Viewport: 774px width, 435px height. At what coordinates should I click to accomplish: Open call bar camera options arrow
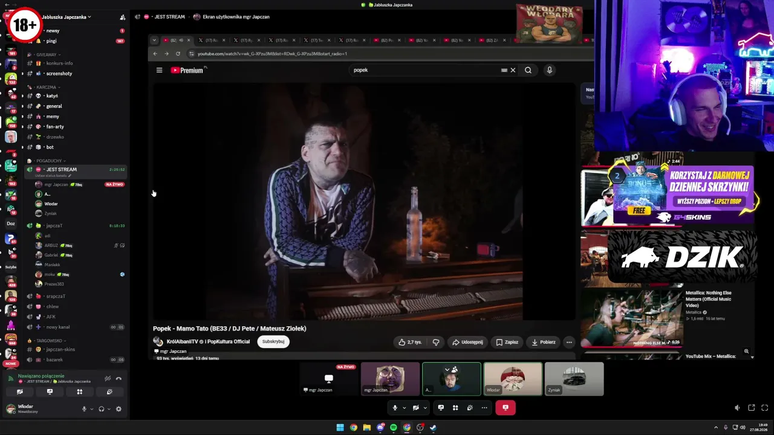point(424,408)
